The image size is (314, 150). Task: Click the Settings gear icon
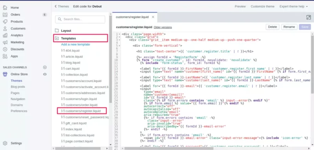[x=5, y=143]
